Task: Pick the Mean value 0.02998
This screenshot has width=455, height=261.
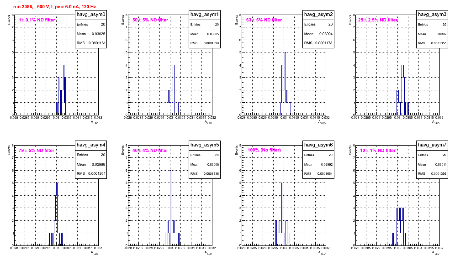Action: 99,164
